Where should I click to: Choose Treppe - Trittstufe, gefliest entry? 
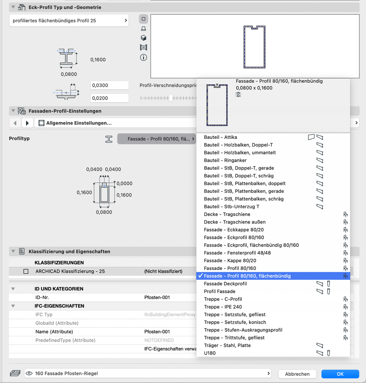[x=273, y=337]
